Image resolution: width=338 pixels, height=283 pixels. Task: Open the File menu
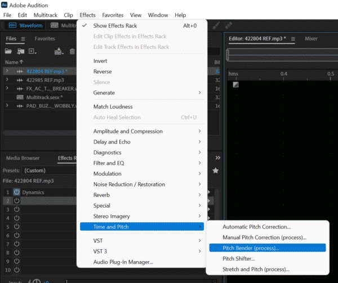(7, 15)
